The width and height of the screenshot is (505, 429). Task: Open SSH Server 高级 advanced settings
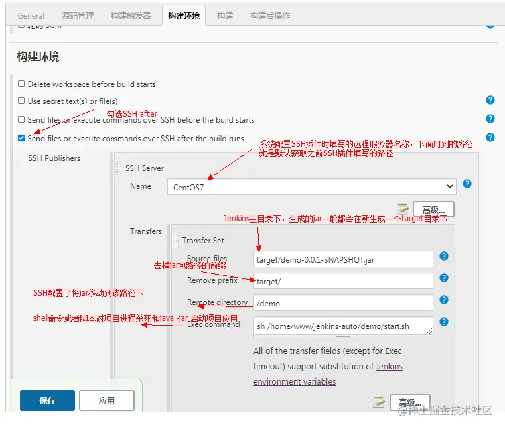pos(433,210)
